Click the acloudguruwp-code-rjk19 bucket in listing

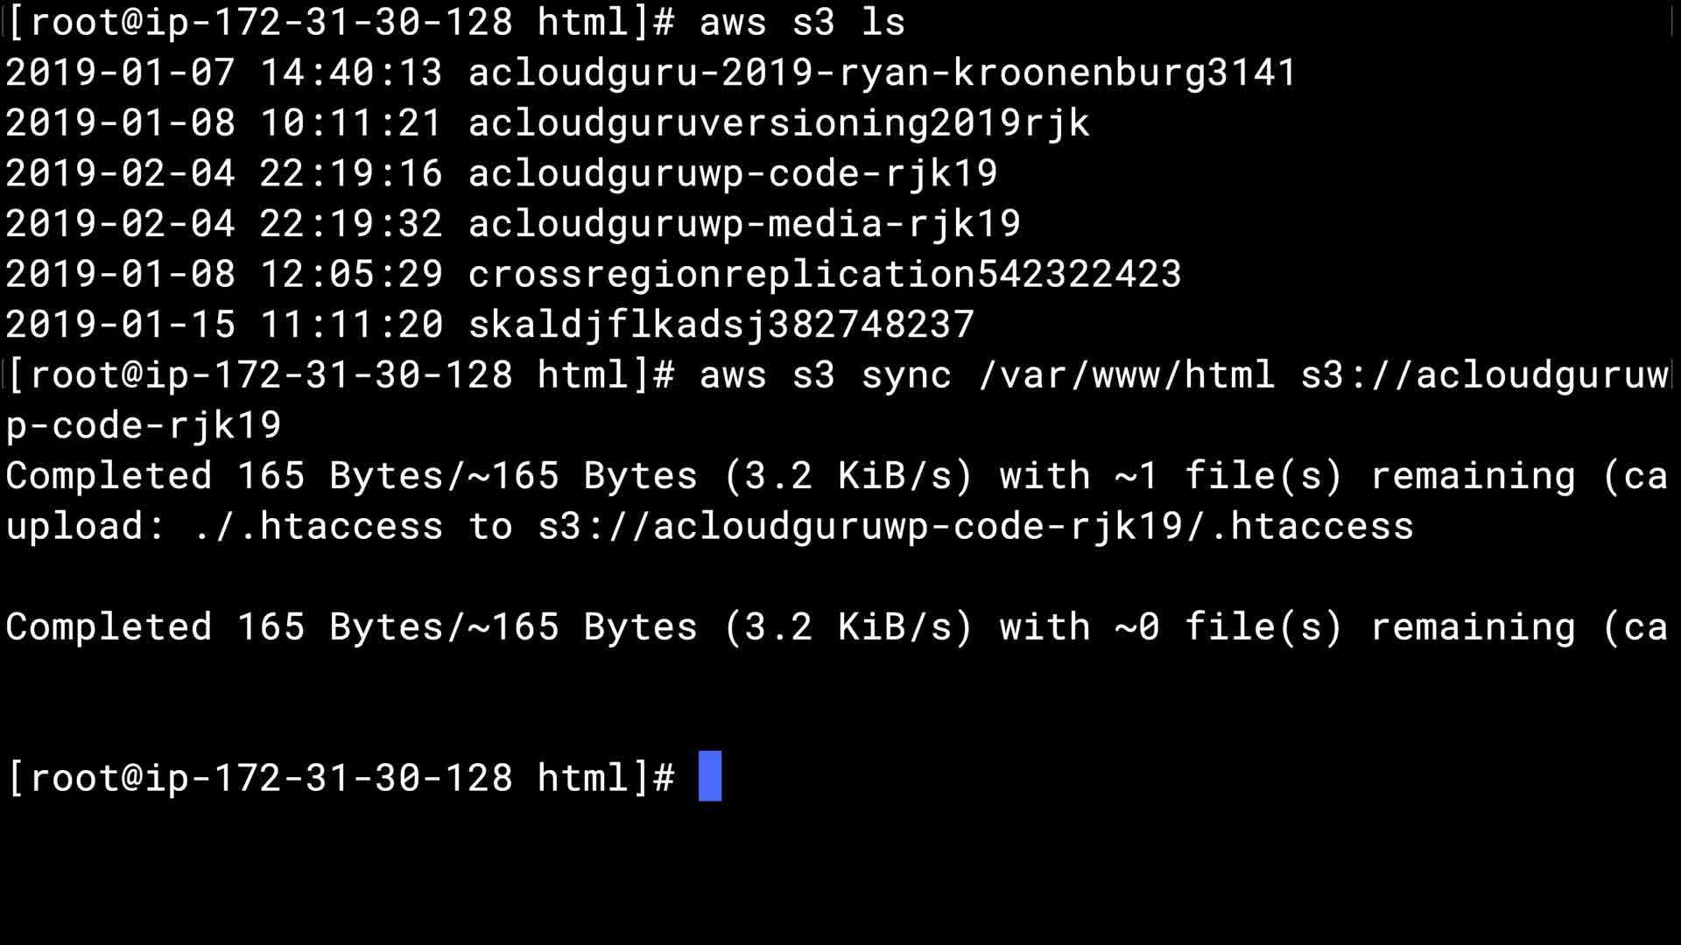coord(733,173)
